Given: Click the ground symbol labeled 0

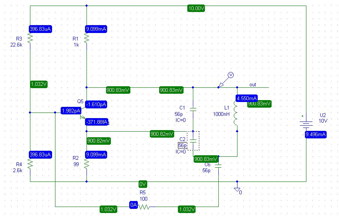Looking at the screenshot, I should 237,190.
